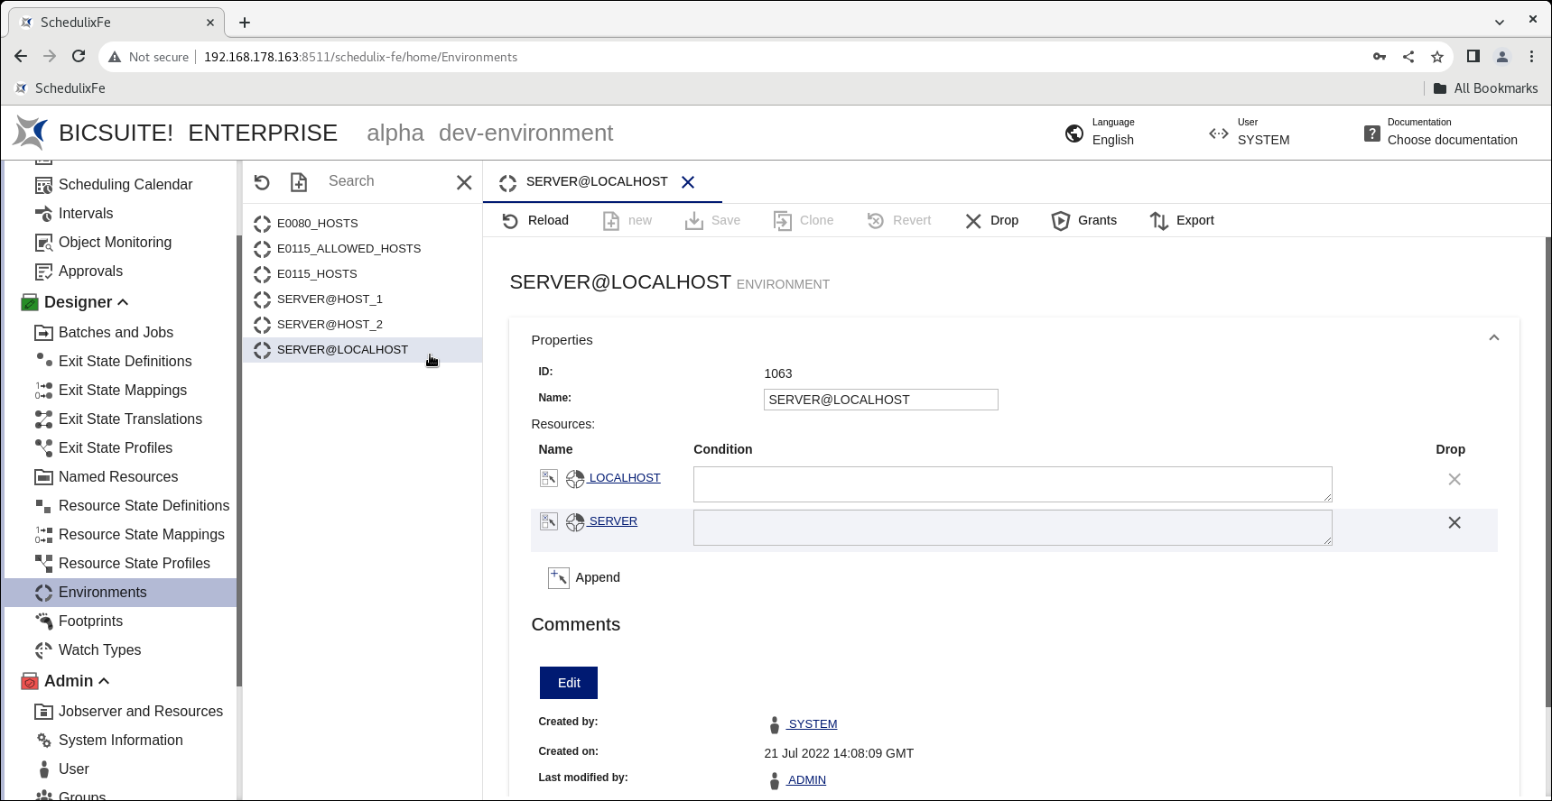Click the Reload toolbar icon
Screen dimensions: 1552x801
(511, 221)
